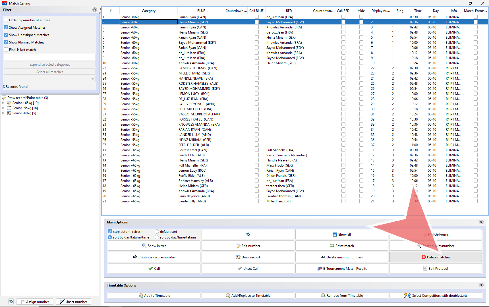Click the Ring column header

(x=400, y=11)
